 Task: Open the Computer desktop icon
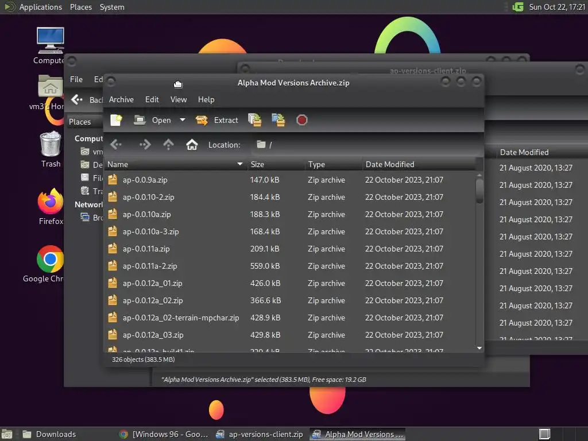(x=51, y=46)
